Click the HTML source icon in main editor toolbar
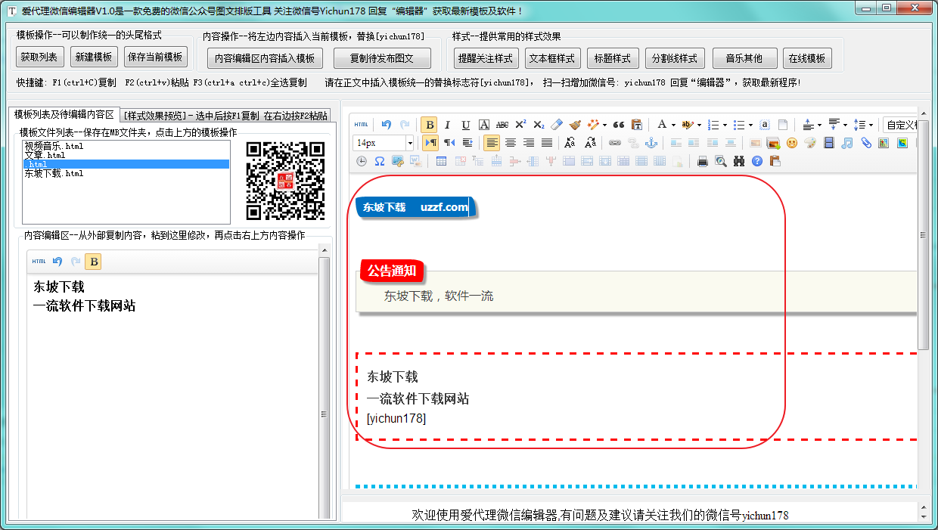Image resolution: width=938 pixels, height=530 pixels. point(362,125)
